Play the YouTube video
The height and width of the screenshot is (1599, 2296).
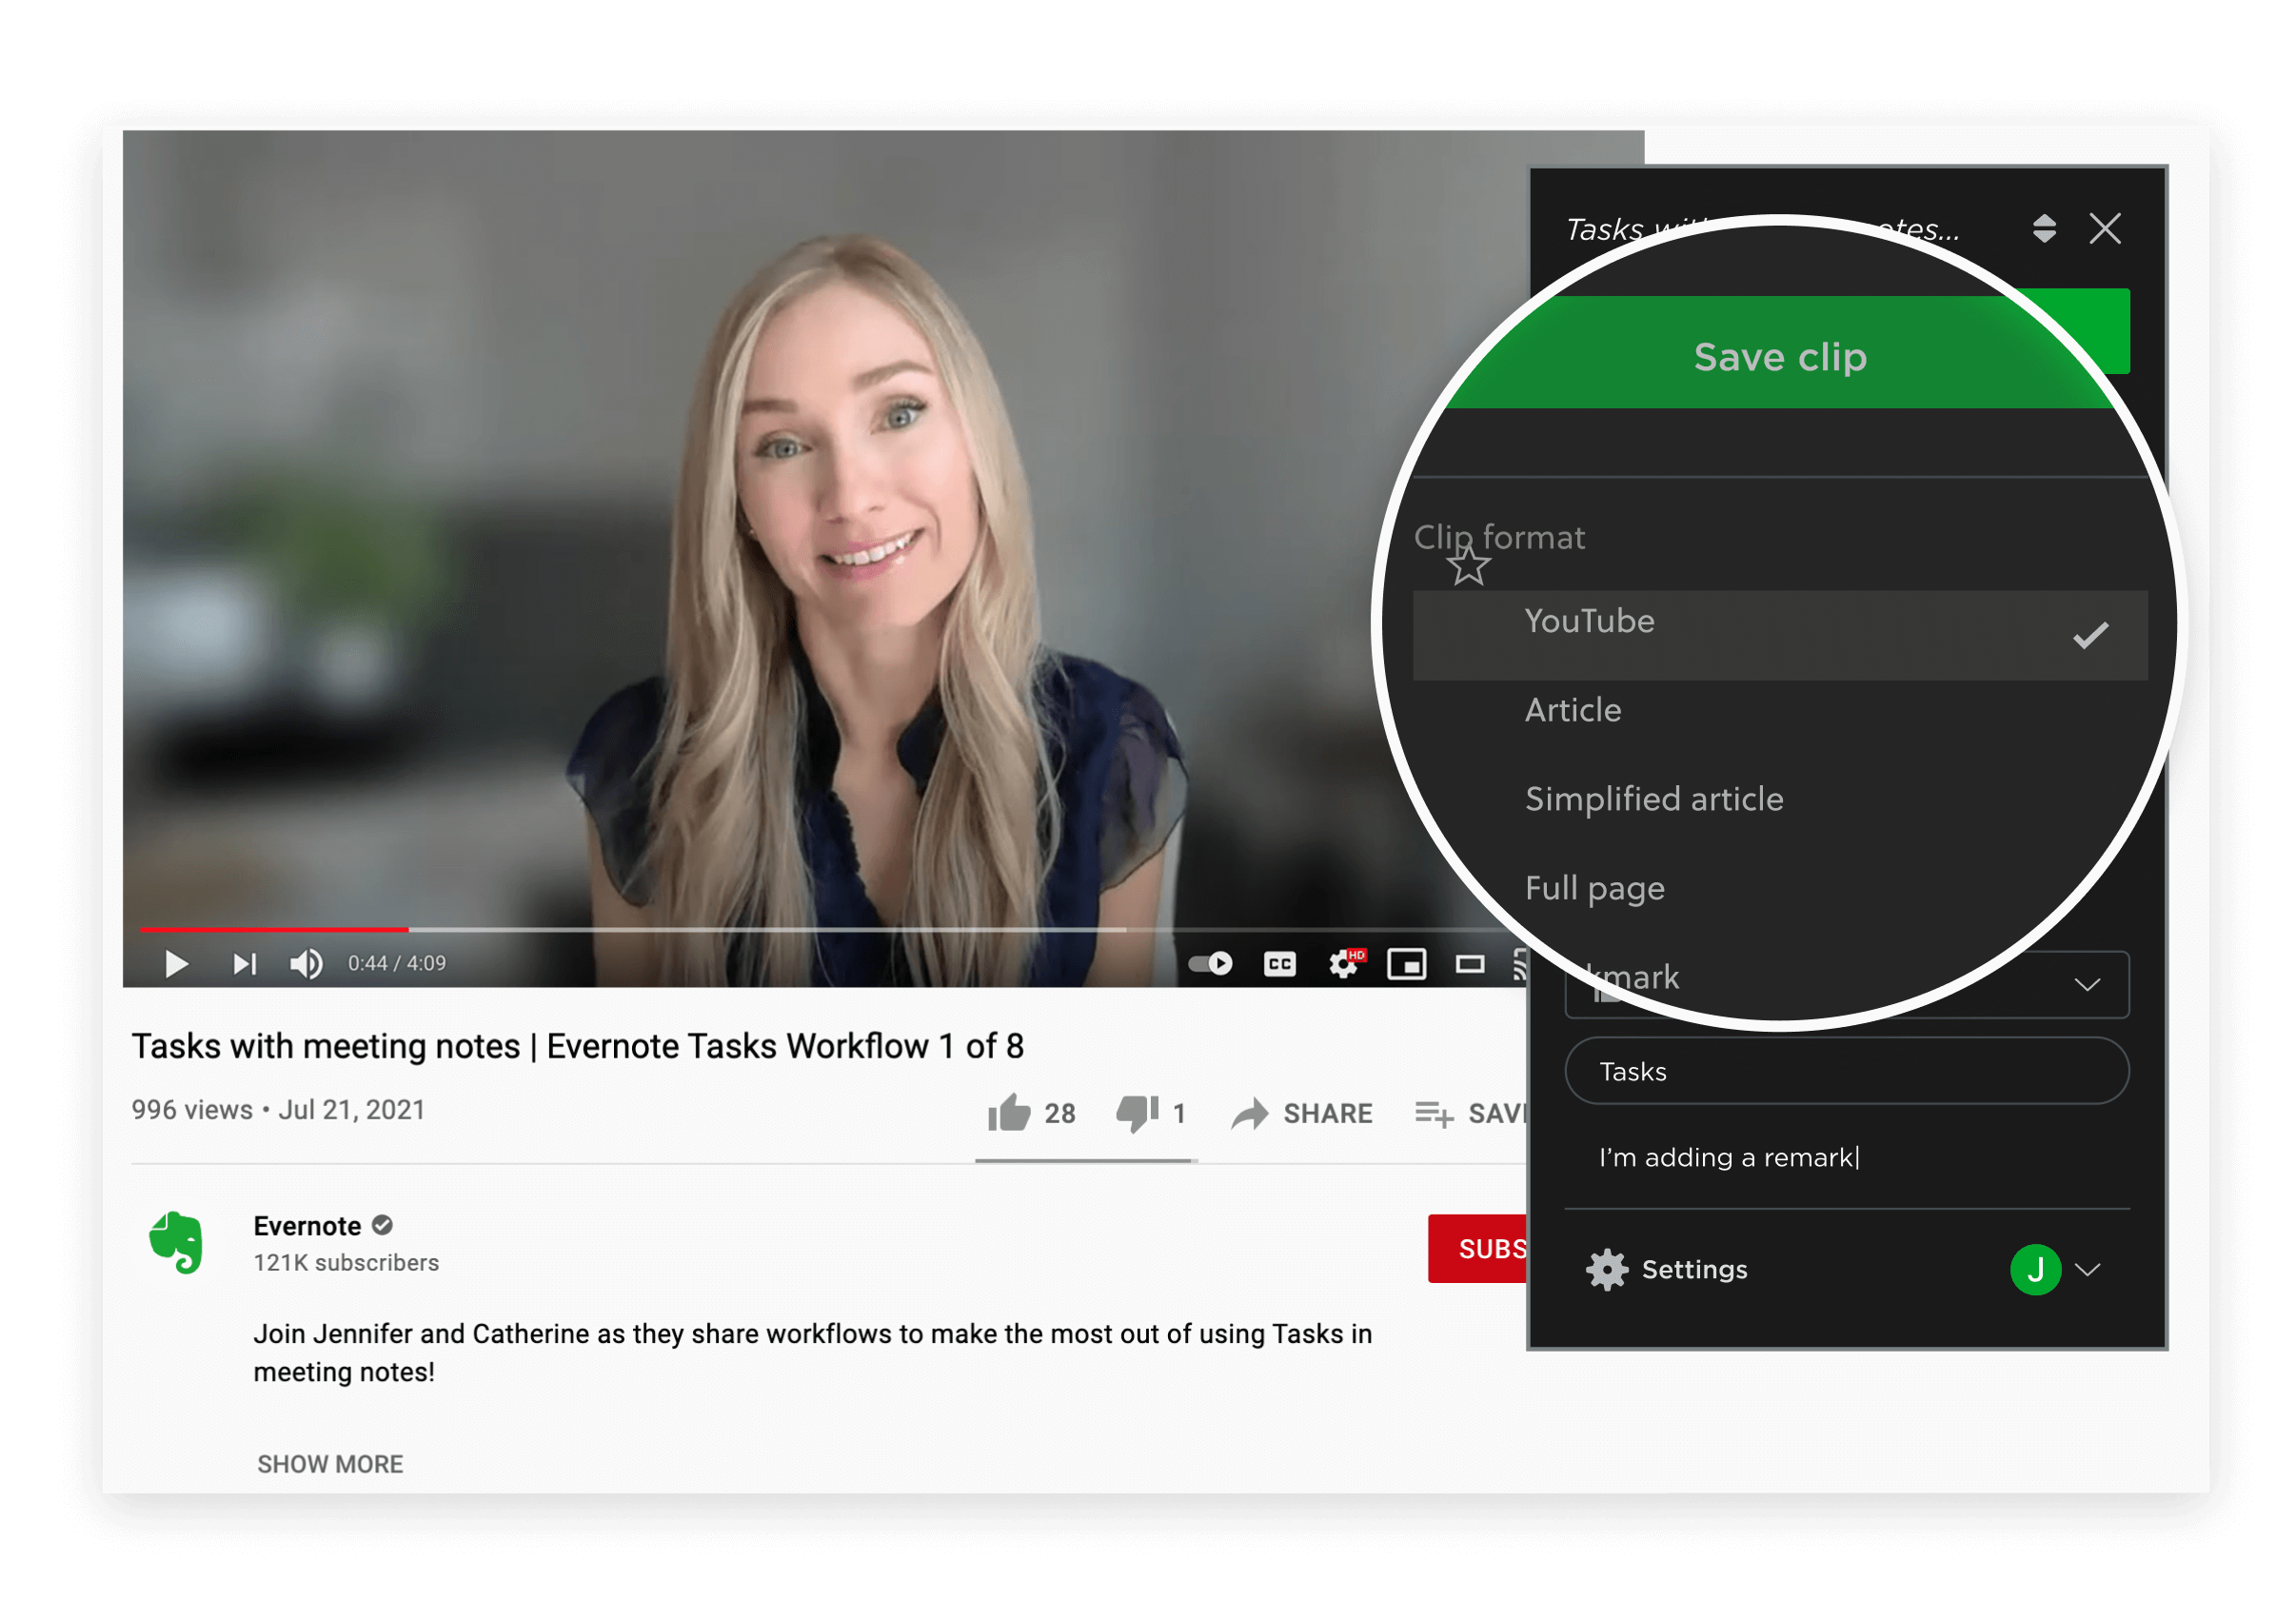pyautogui.click(x=176, y=964)
